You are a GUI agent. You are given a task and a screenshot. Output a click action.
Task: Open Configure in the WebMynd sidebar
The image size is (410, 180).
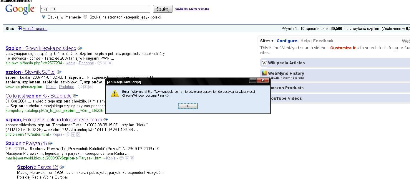click(x=287, y=41)
